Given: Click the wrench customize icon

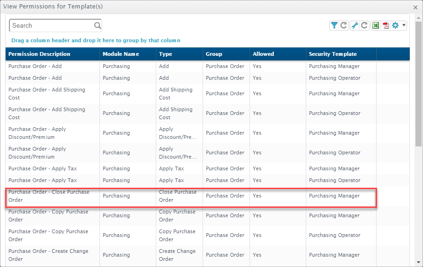Looking at the screenshot, I should 355,26.
